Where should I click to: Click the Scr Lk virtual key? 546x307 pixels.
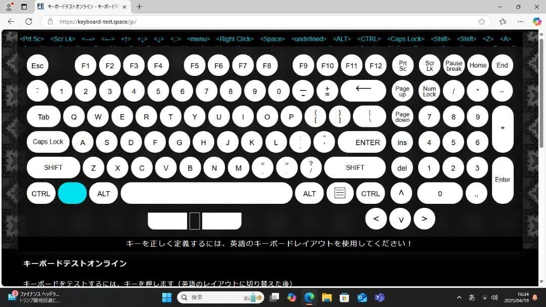430,66
